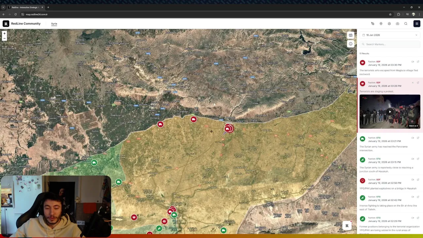Click the magnifier search icon in the header
This screenshot has height=238, width=423.
[x=406, y=24]
